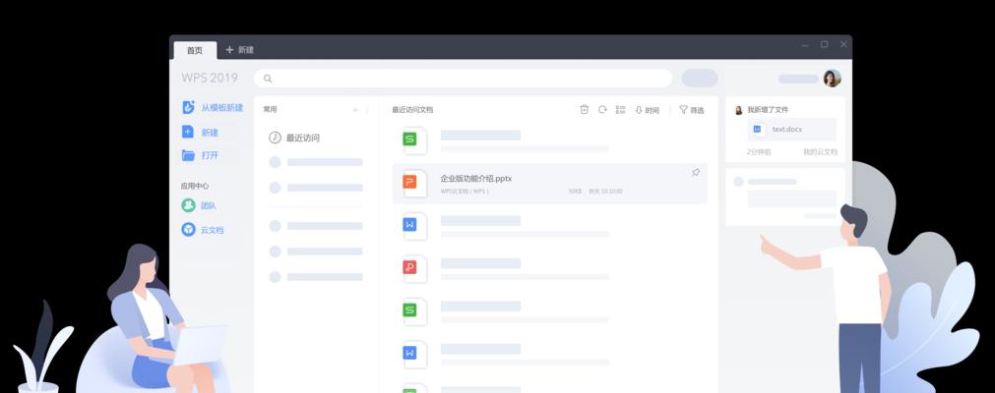Click the 常用 panel heading
The width and height of the screenshot is (995, 393).
271,110
